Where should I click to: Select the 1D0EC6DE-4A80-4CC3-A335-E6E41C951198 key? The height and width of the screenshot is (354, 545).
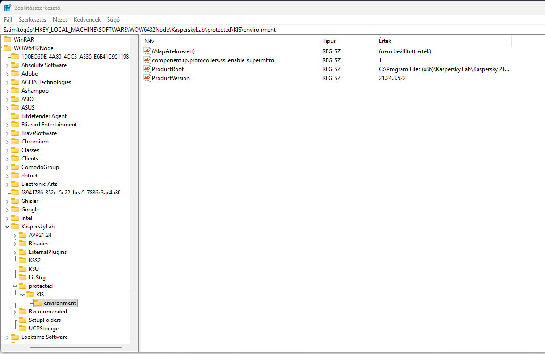pos(75,56)
